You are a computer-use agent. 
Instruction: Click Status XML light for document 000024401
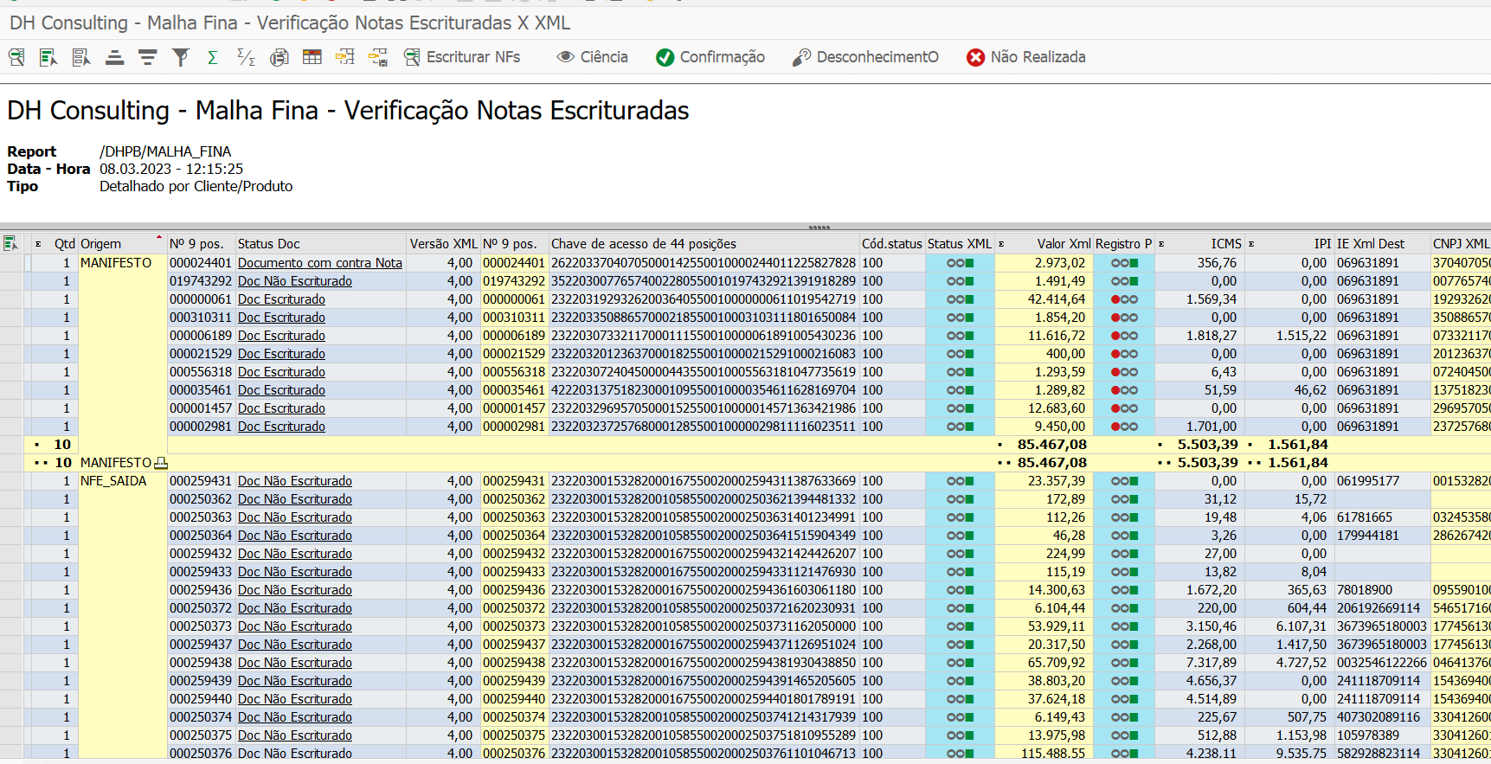[x=960, y=263]
